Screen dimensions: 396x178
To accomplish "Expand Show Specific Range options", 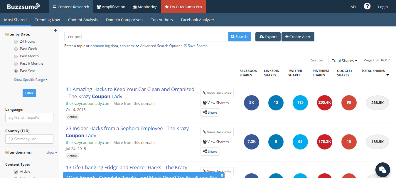I will coord(31,80).
